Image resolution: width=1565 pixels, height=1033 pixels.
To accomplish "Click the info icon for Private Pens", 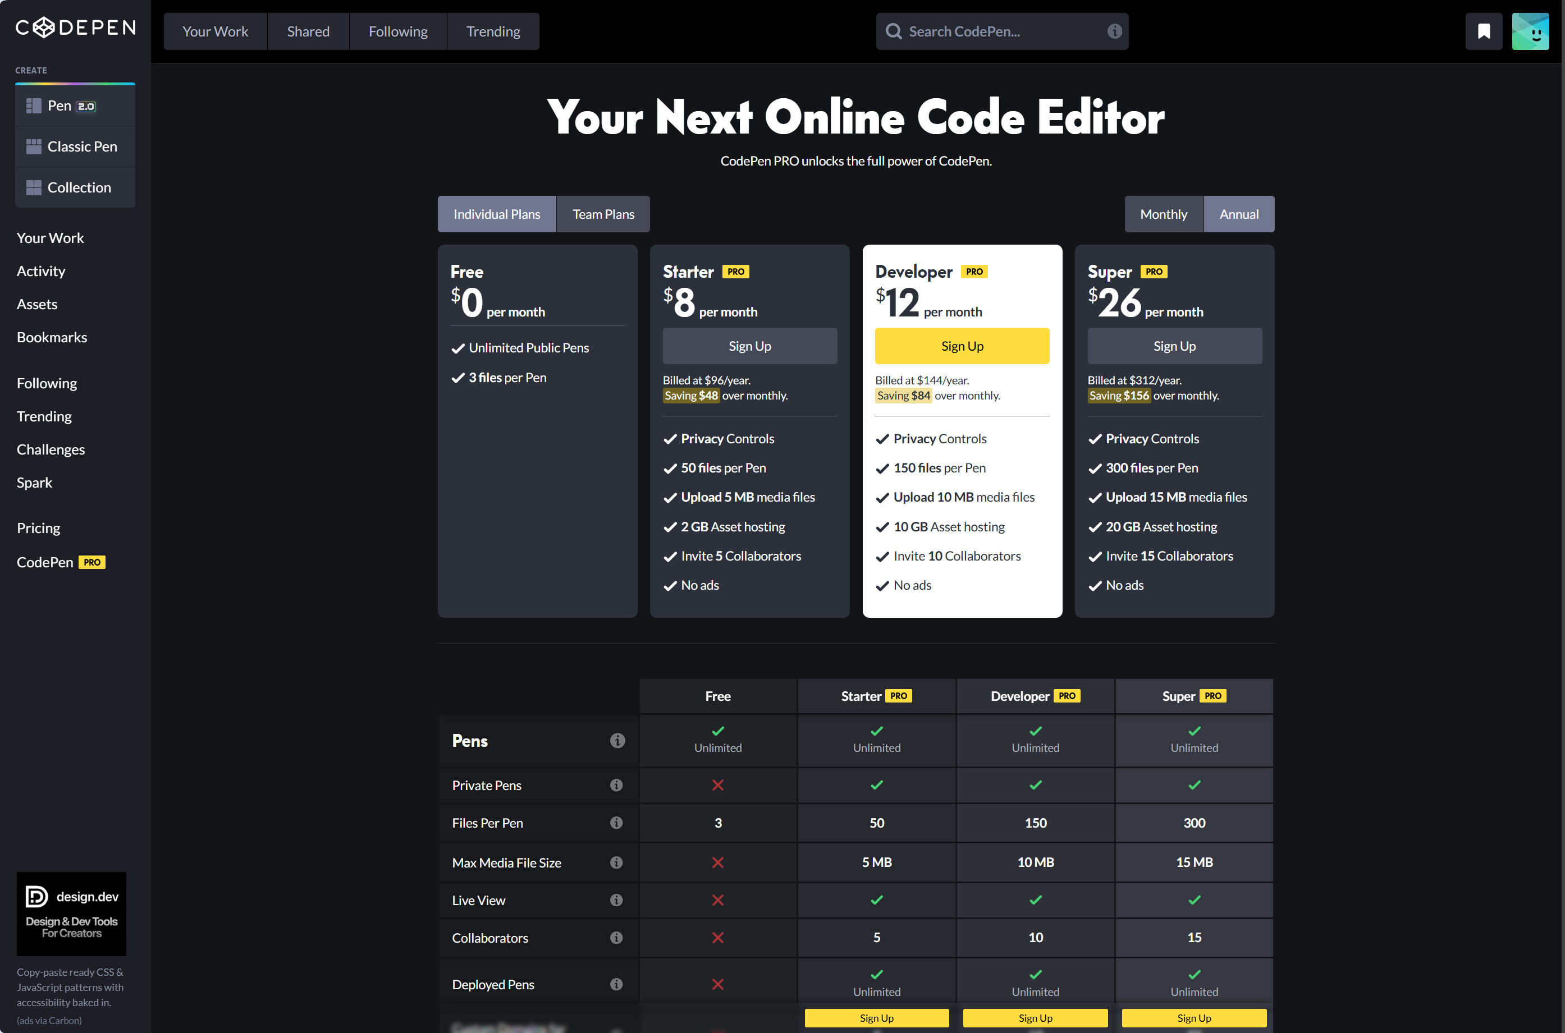I will 616,784.
